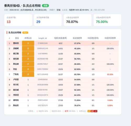Click the IM及时回复率 column header

110,38
